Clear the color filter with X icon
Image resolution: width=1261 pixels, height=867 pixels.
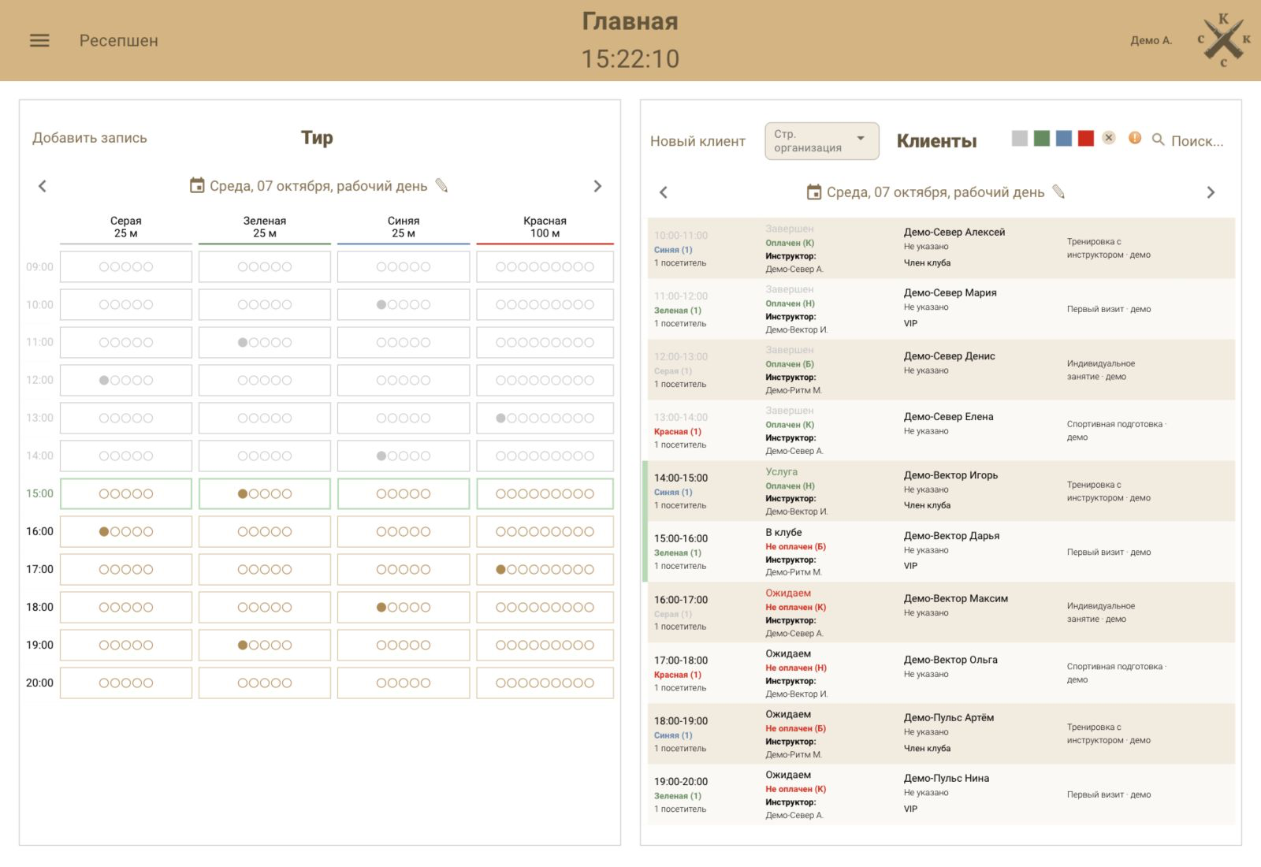[1109, 138]
